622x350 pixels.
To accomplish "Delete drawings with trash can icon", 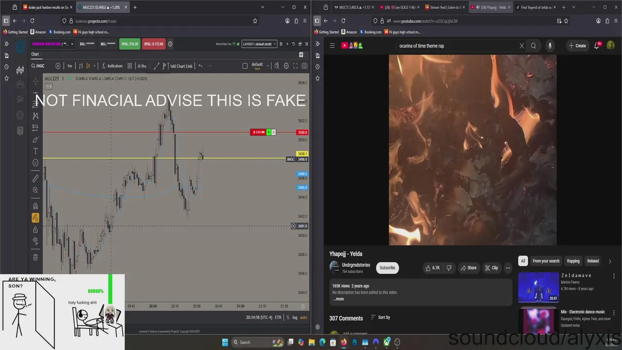I will pyautogui.click(x=35, y=257).
